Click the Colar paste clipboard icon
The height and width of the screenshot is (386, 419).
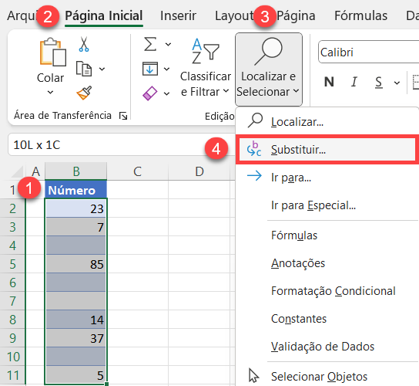[x=52, y=52]
